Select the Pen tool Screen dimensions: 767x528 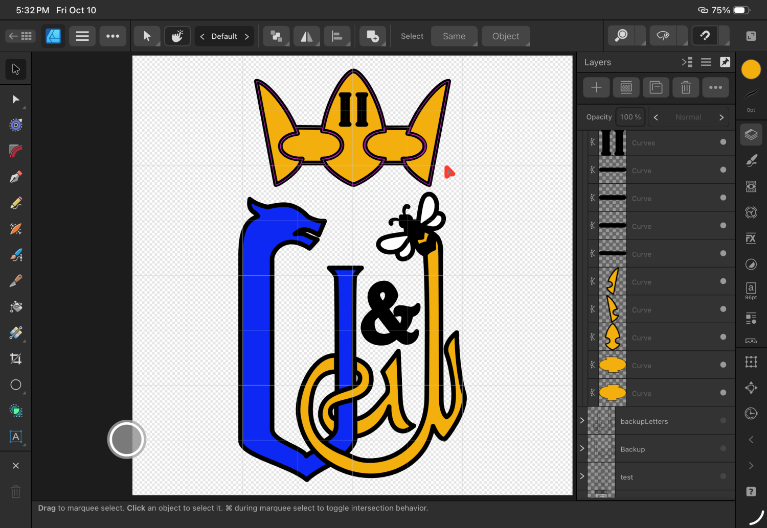tap(16, 177)
